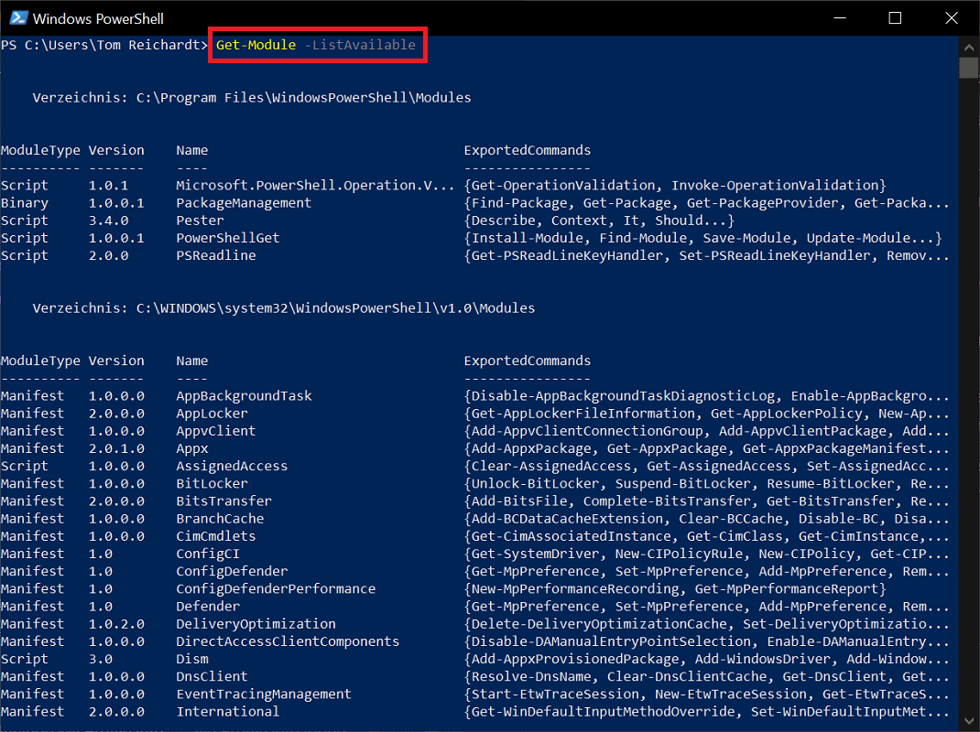980x732 pixels.
Task: Click the EventTracingManagement module name
Action: (263, 694)
